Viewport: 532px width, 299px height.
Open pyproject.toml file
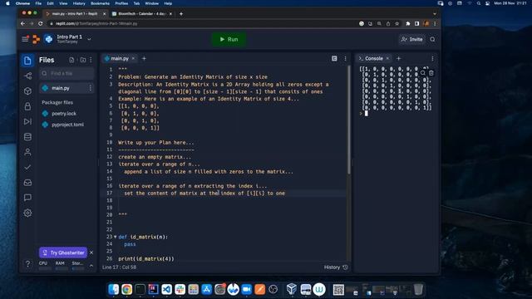[x=67, y=125]
